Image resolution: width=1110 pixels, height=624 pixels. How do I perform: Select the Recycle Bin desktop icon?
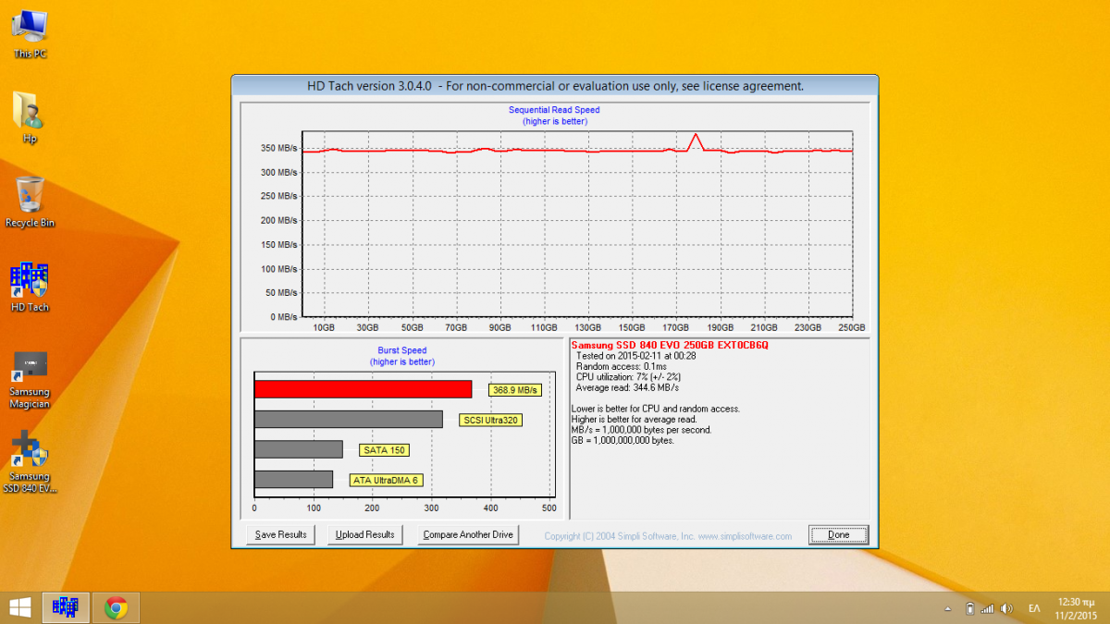[x=30, y=202]
